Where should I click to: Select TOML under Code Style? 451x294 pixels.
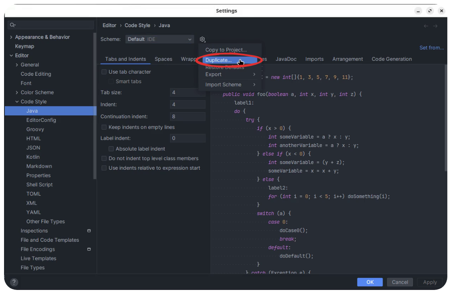[33, 194]
